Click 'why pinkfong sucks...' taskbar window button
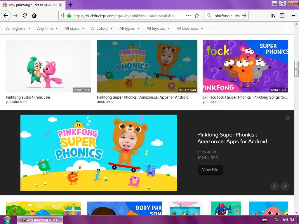299x224 pixels. coord(40,220)
